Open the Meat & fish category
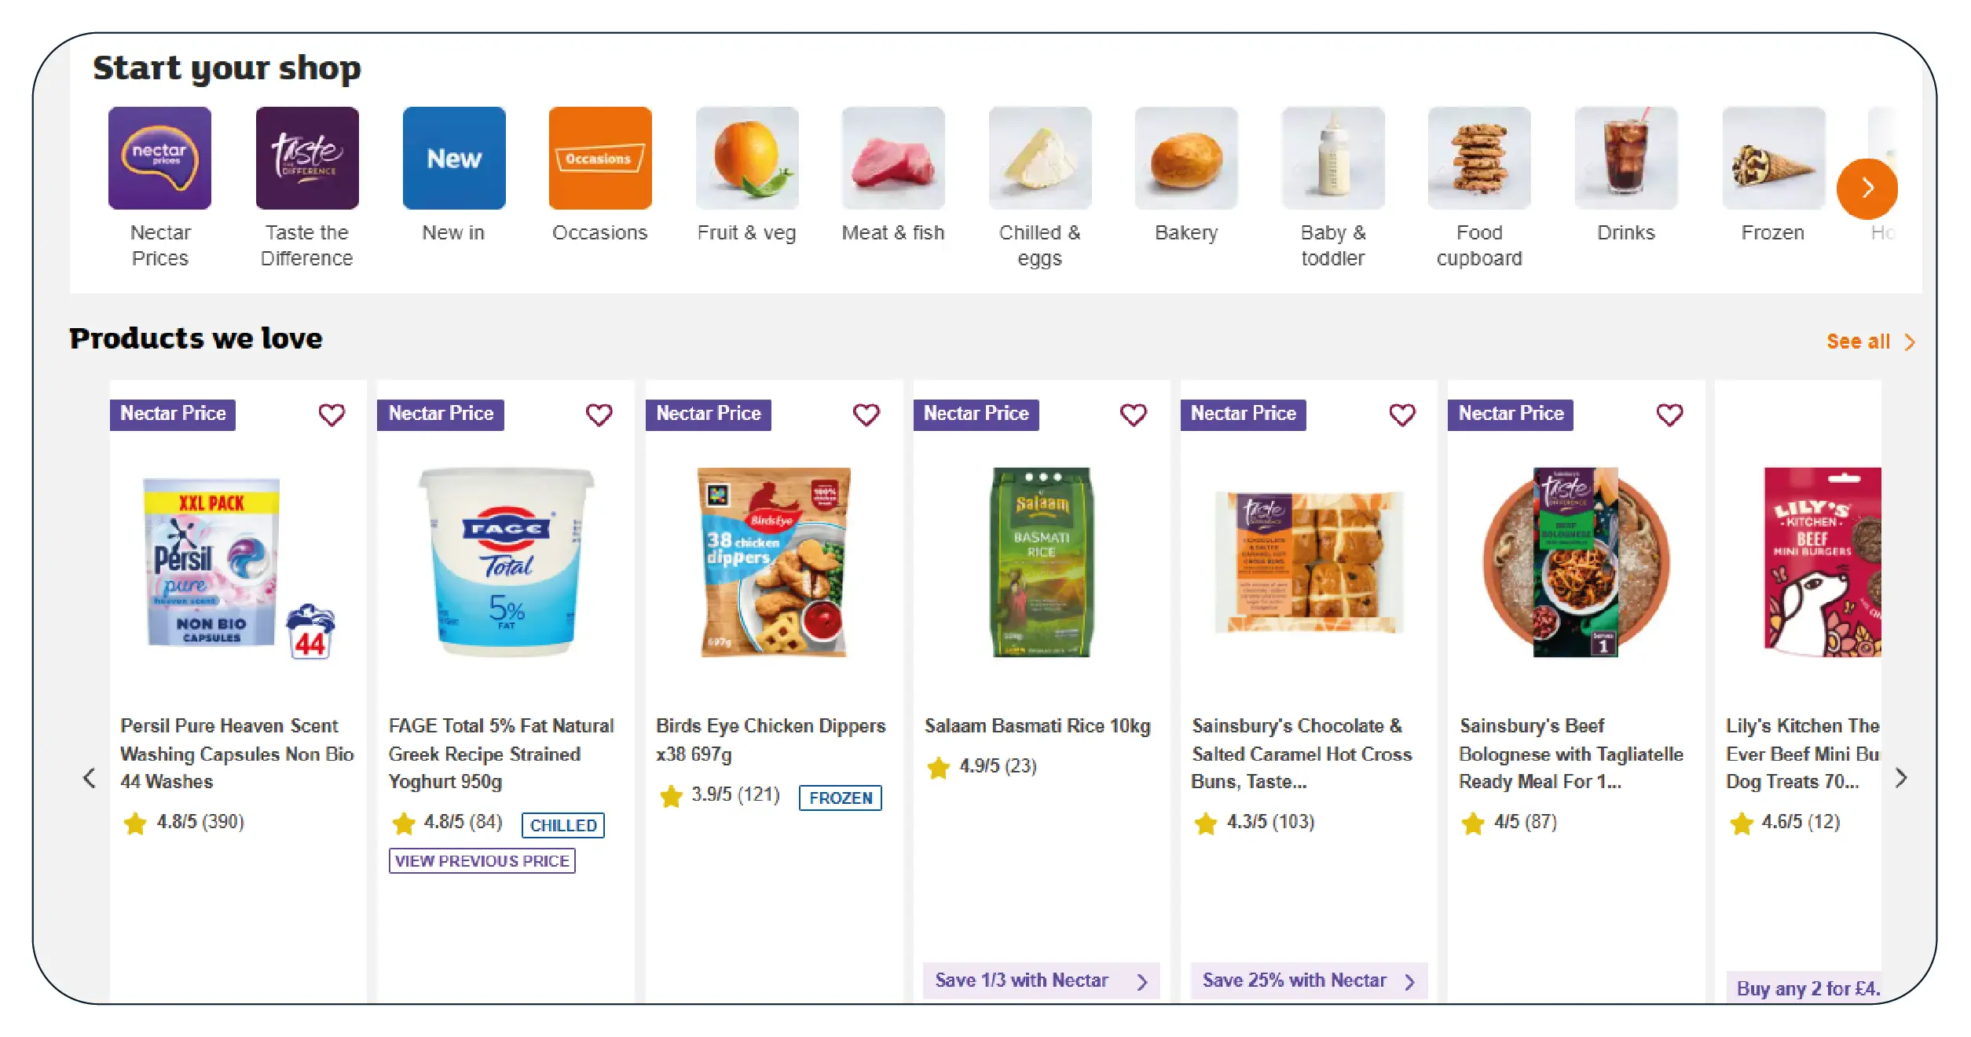The width and height of the screenshot is (1971, 1037). pos(893,159)
